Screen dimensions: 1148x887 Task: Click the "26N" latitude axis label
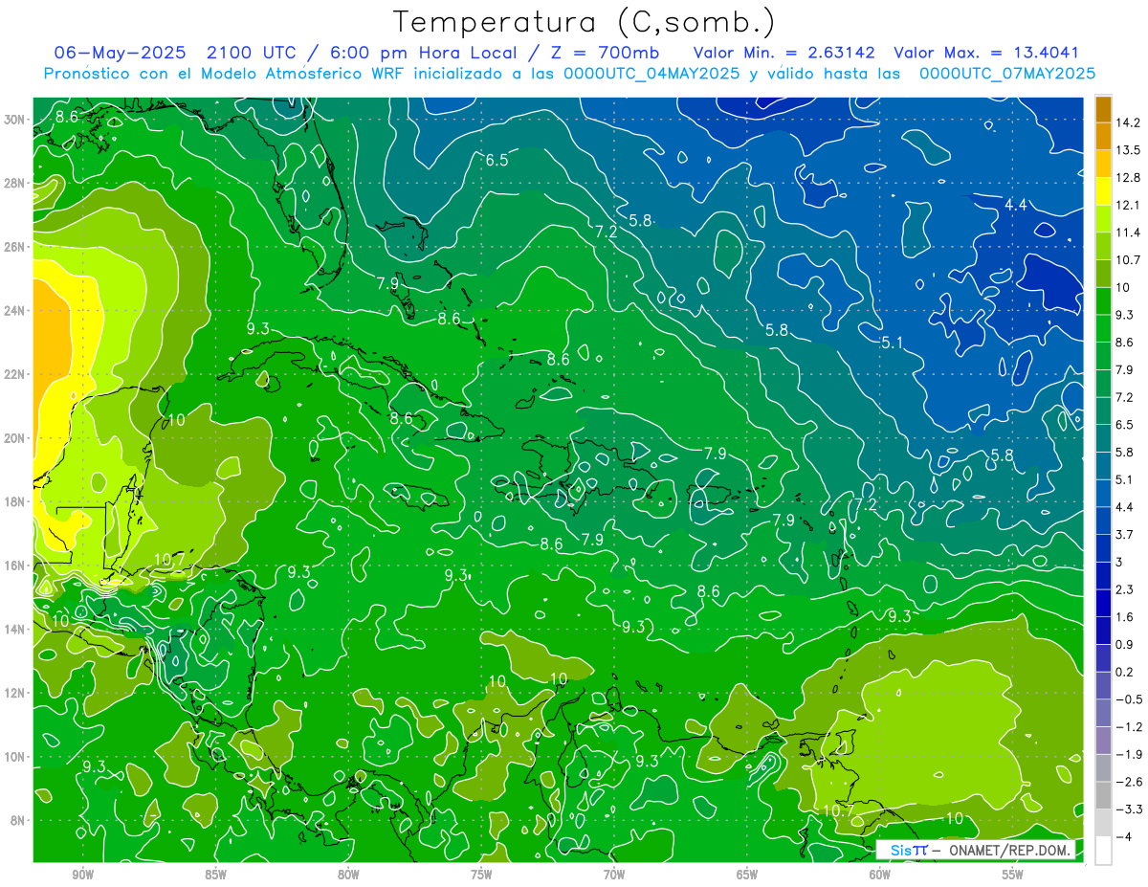click(x=16, y=247)
